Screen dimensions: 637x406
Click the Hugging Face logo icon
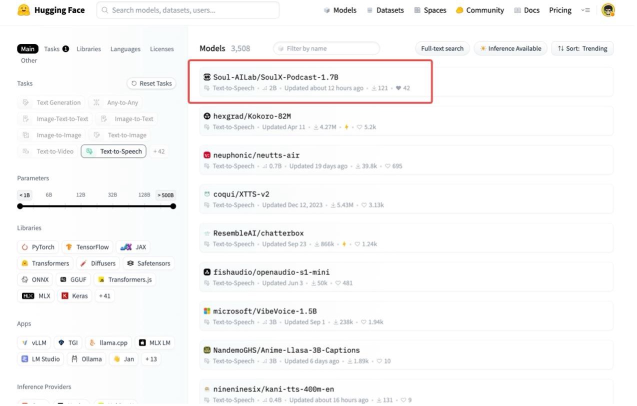[x=23, y=10]
